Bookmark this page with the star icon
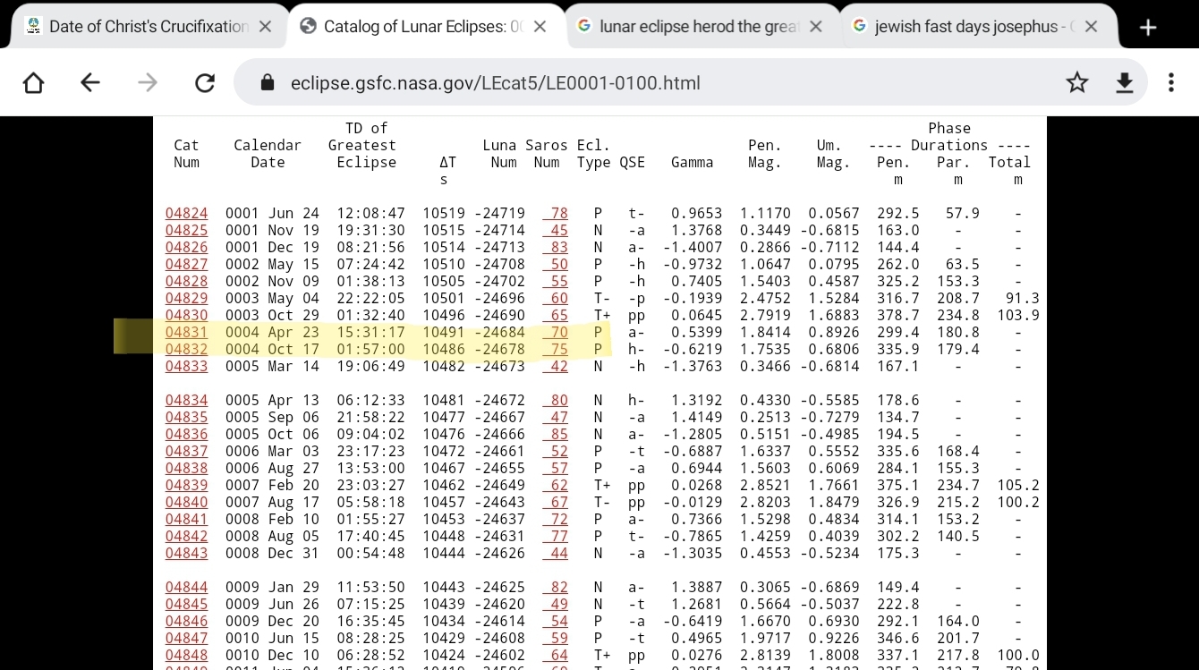Screen dimensions: 1199x670 [x=1077, y=83]
